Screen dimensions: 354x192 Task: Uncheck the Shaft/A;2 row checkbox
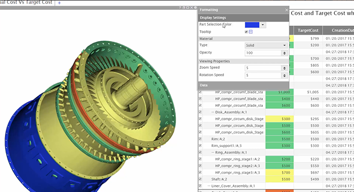coord(200,179)
